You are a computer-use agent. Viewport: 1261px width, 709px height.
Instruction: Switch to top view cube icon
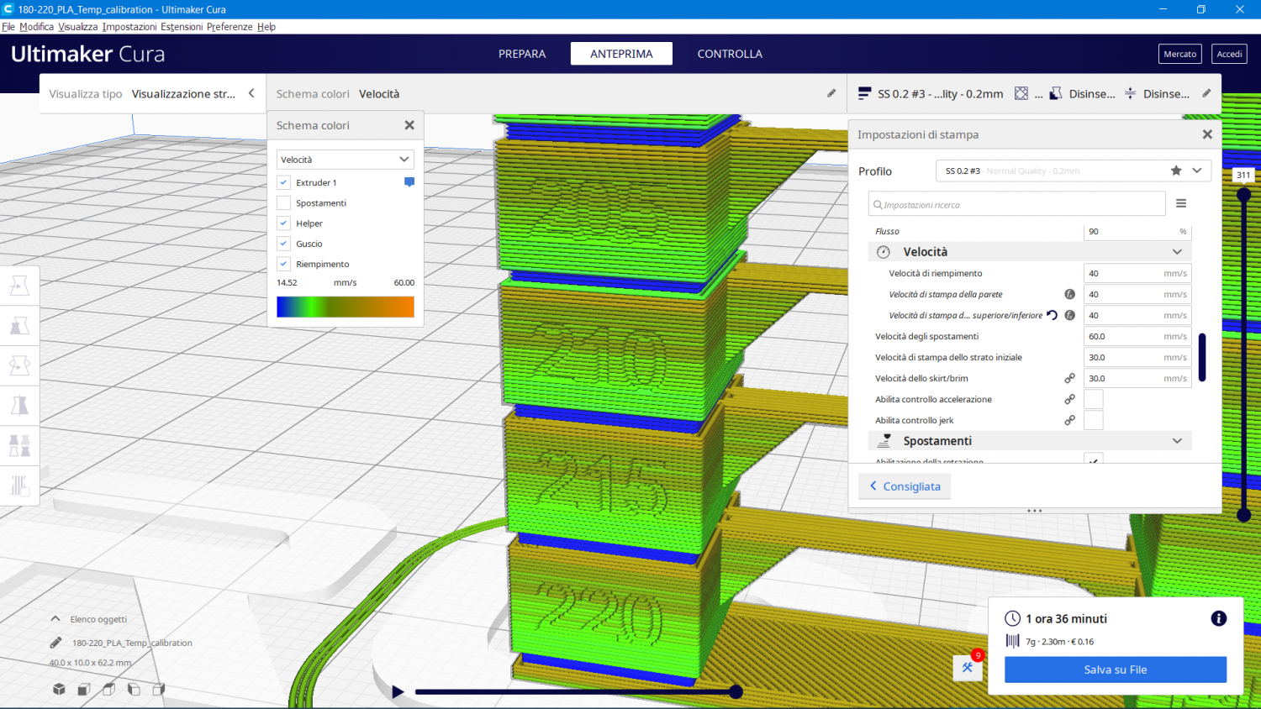[108, 689]
